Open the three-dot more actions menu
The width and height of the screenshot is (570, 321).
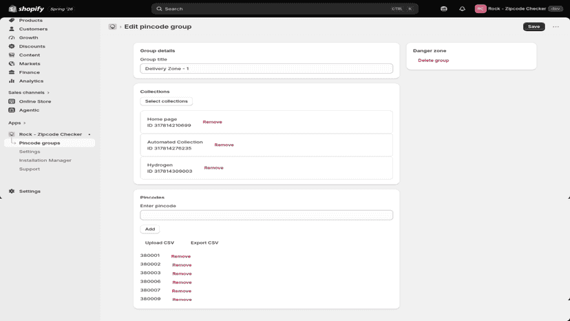(556, 27)
